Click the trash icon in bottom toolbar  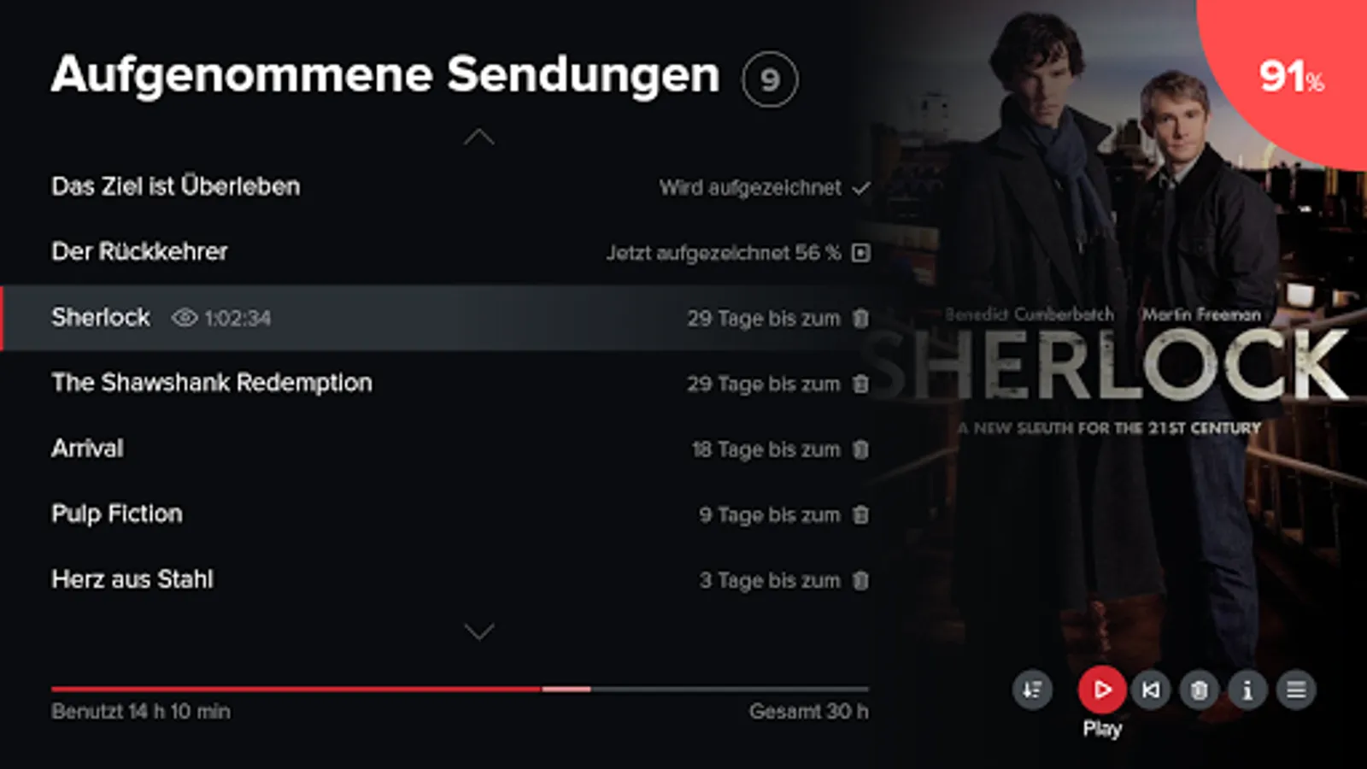point(1199,690)
